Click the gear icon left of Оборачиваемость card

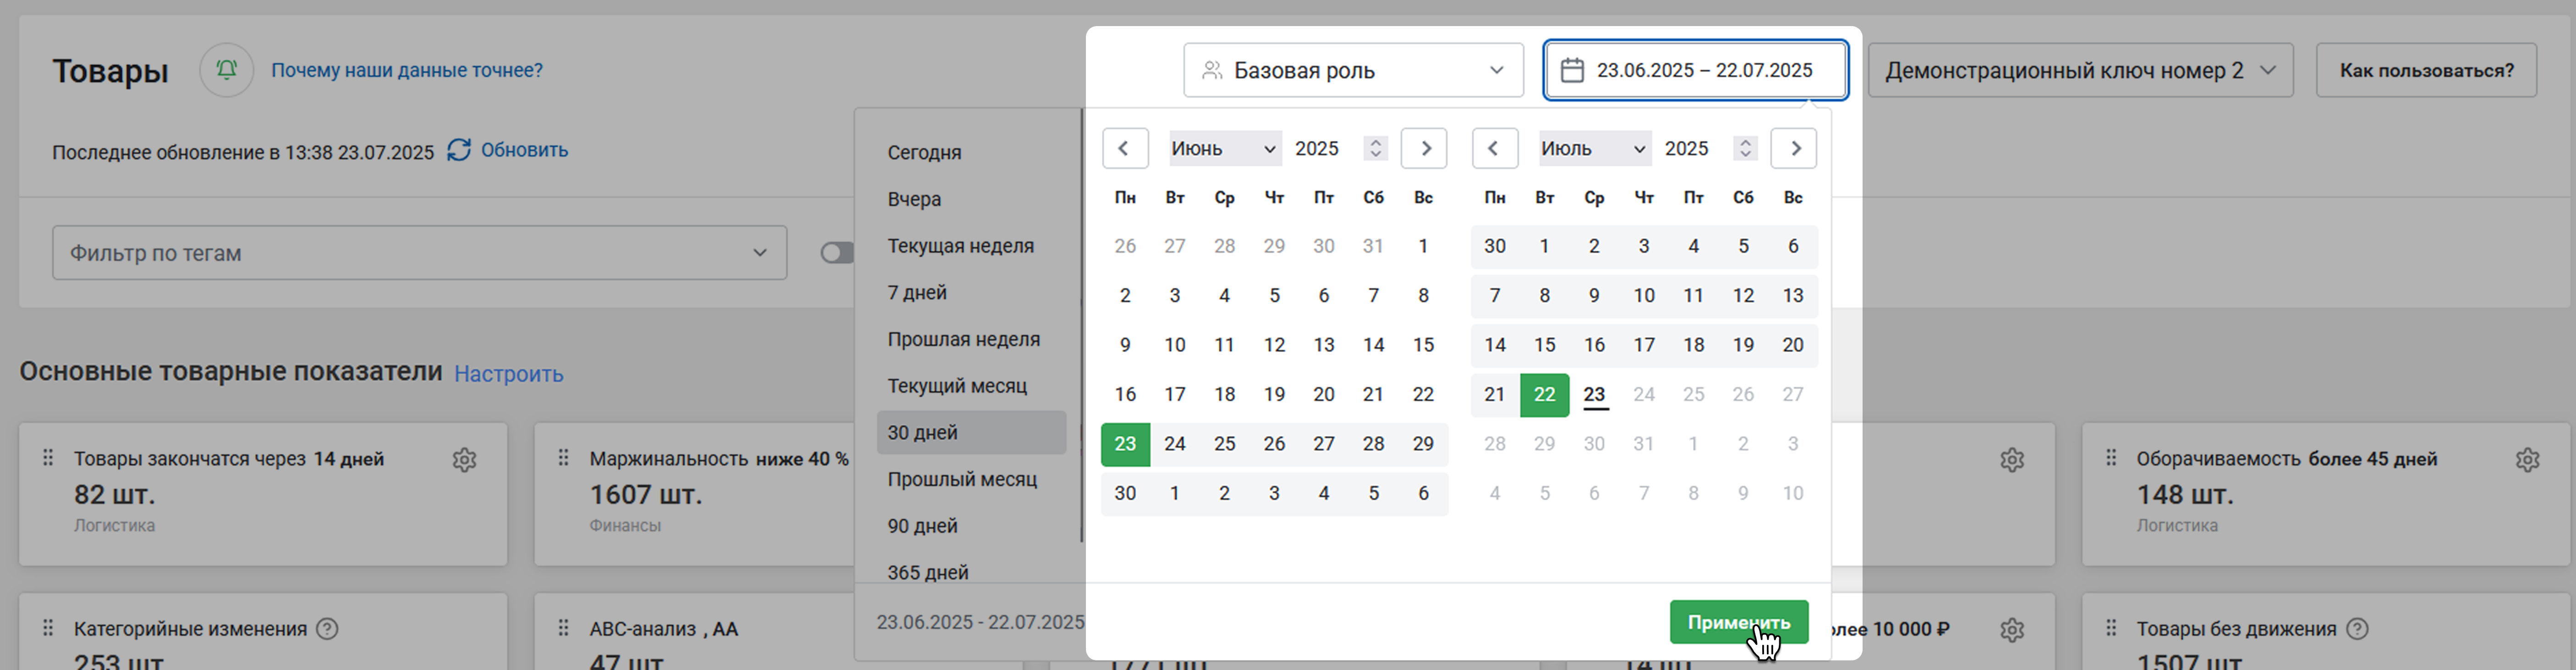coord(2012,459)
